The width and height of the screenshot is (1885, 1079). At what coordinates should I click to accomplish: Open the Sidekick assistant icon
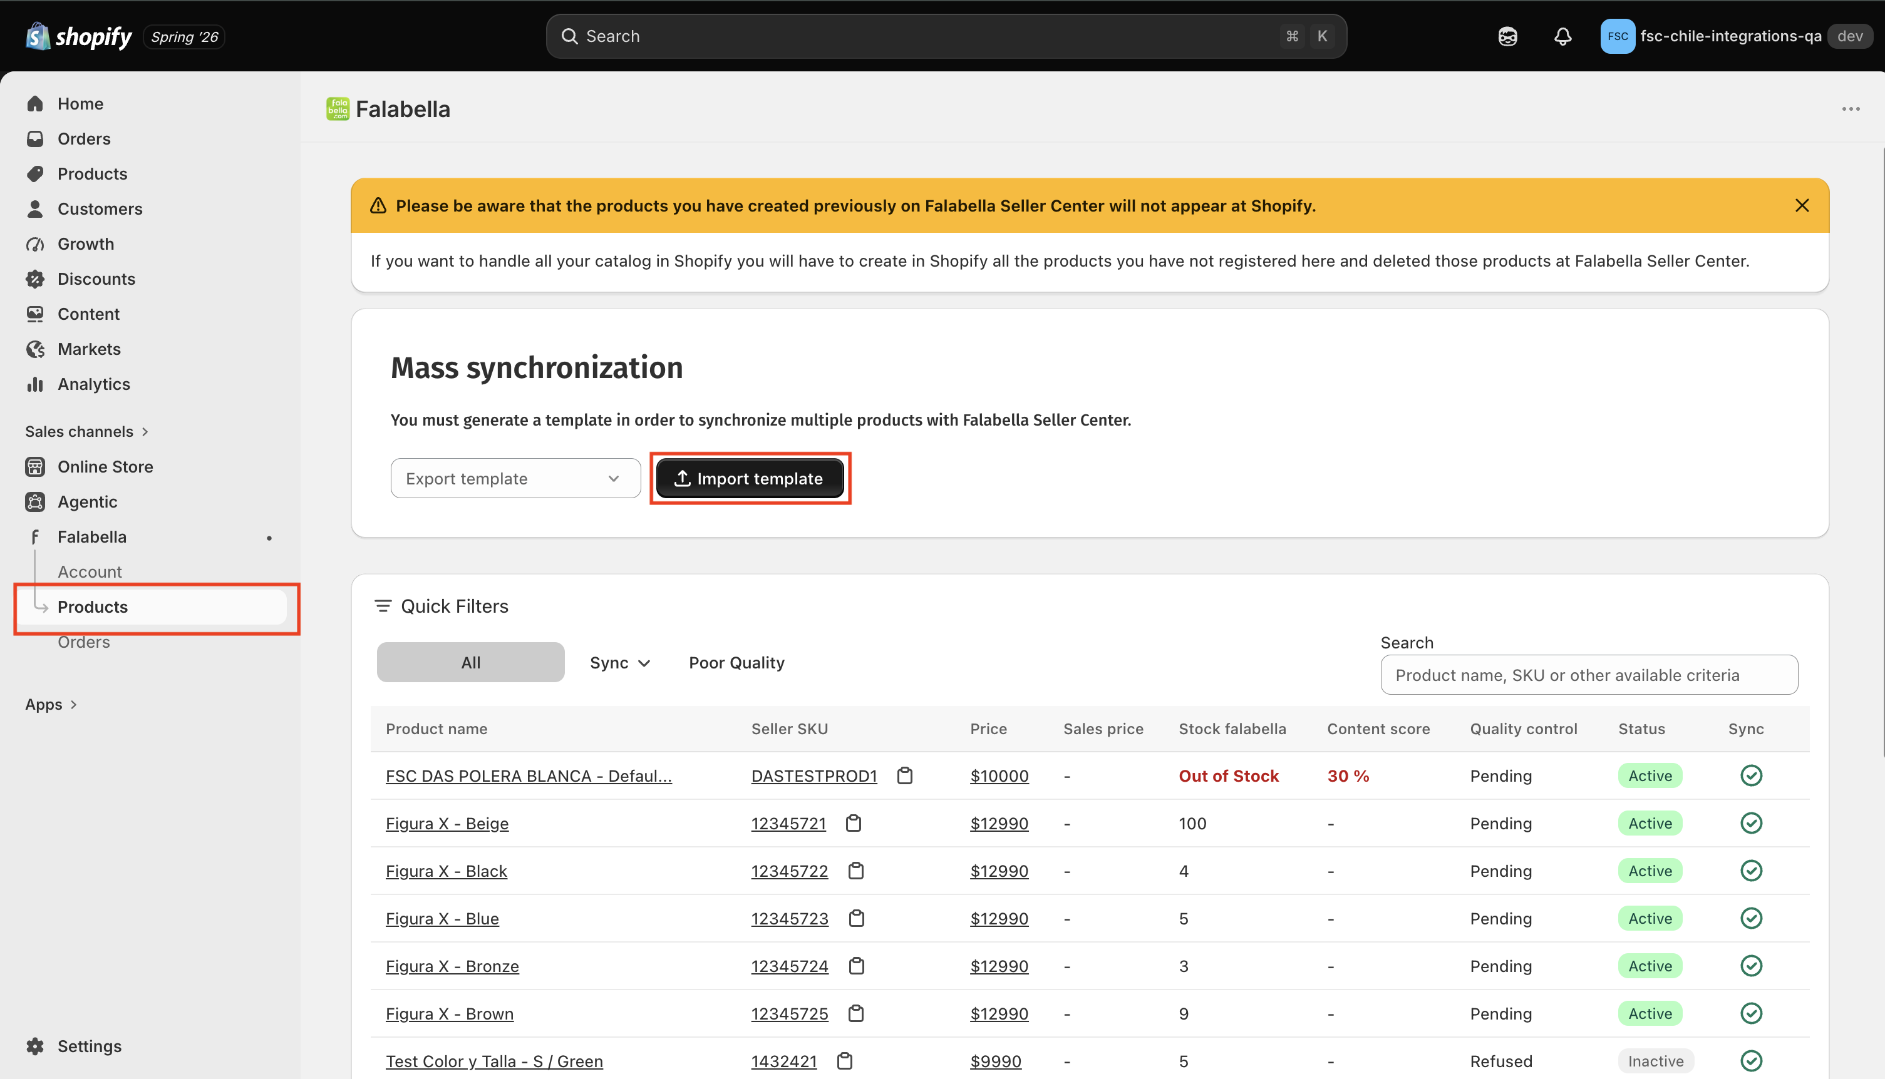tap(1507, 36)
